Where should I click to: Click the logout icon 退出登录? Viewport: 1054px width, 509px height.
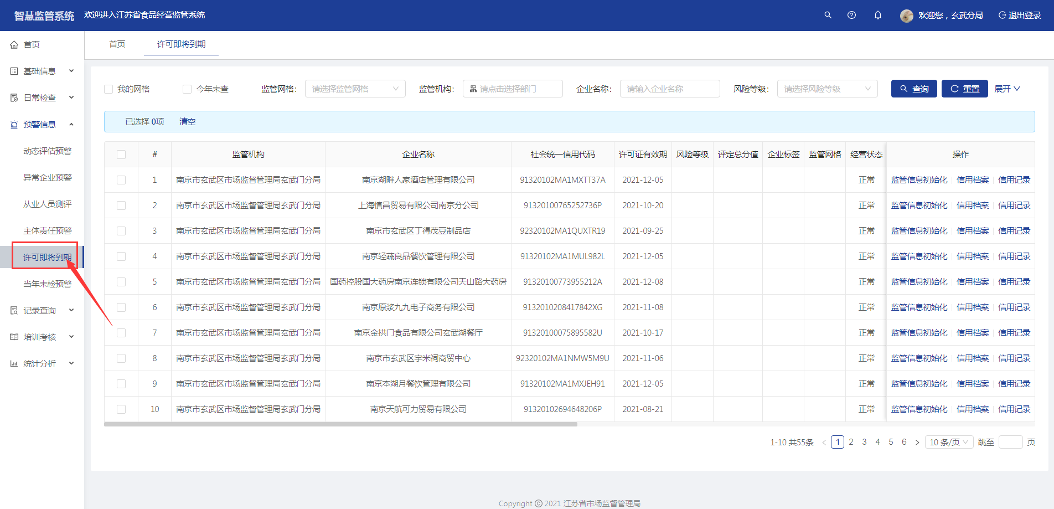1002,15
